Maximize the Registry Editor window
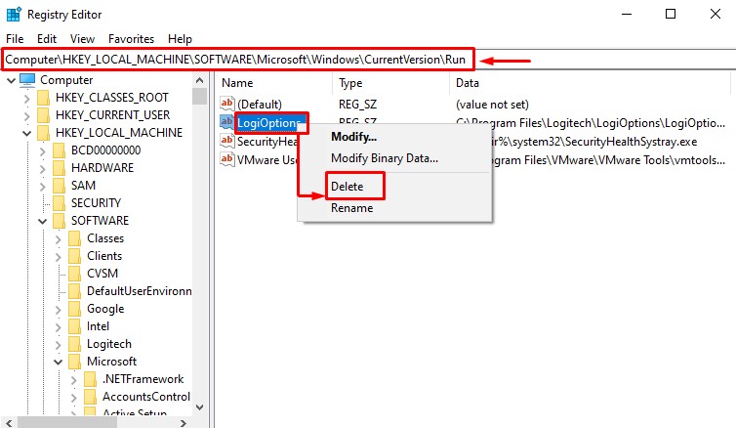This screenshot has width=736, height=428. tap(671, 14)
